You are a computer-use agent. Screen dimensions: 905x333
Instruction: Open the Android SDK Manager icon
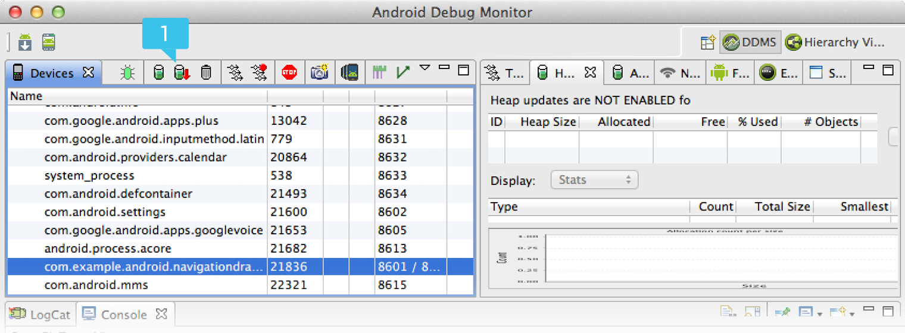tap(25, 42)
